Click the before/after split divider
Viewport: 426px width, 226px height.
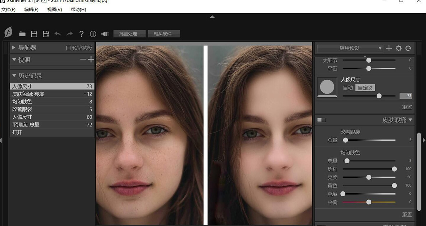[206, 135]
